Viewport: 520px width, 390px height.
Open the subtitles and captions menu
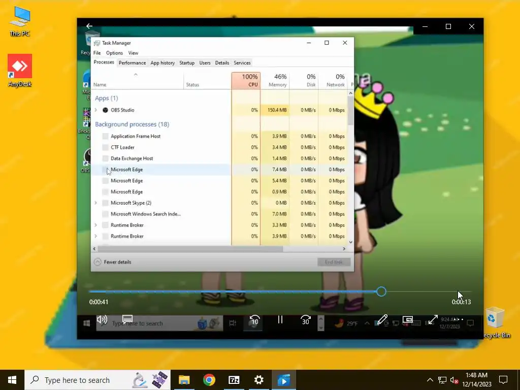pos(127,319)
